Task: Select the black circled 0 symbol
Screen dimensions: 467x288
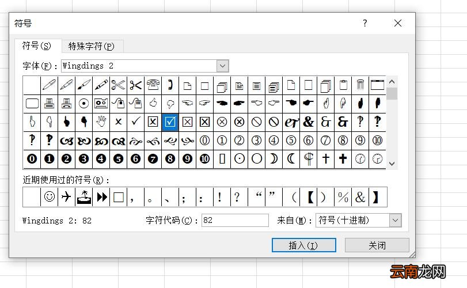Action: [32, 159]
